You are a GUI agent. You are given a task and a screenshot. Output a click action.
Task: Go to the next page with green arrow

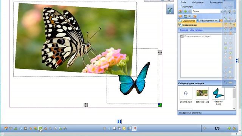click(x=229, y=128)
